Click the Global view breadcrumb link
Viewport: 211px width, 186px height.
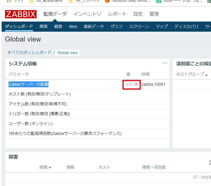coord(67,53)
